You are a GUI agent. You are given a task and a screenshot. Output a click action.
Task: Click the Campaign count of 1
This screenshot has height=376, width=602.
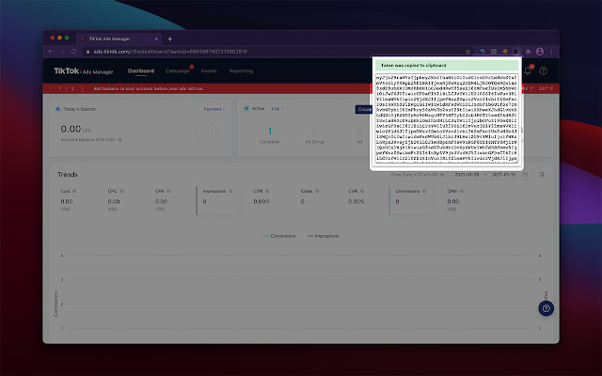click(x=270, y=132)
